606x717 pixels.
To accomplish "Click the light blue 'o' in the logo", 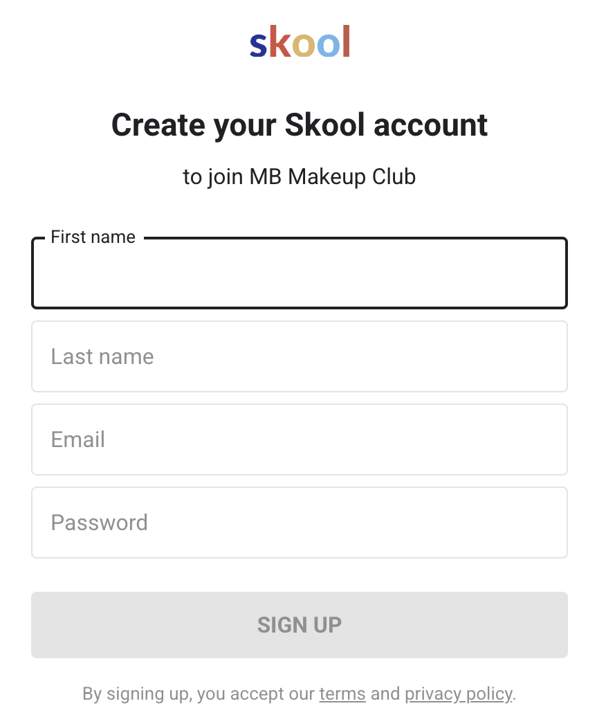I will pyautogui.click(x=329, y=45).
